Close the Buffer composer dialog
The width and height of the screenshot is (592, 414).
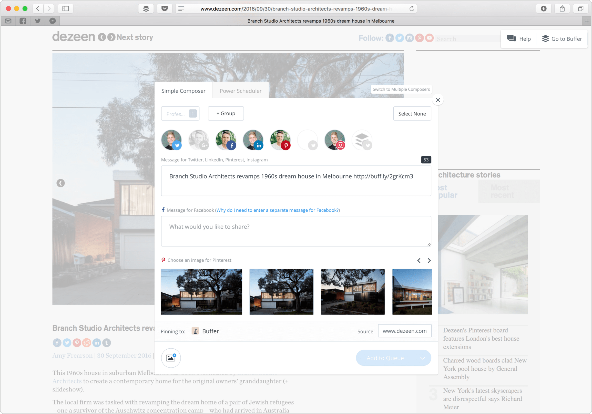[437, 100]
